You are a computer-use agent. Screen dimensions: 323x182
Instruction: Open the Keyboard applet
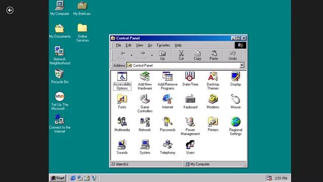point(190,102)
